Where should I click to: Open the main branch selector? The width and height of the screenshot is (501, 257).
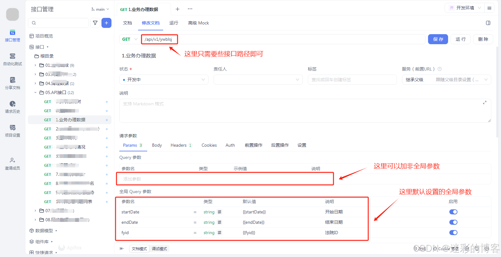[x=100, y=9]
